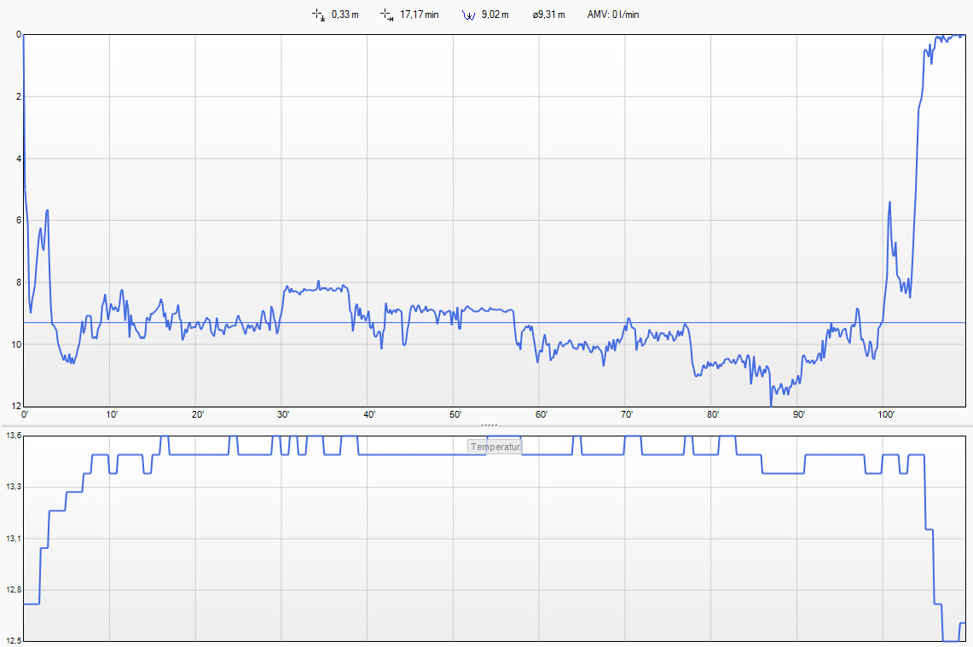
Task: Click the cursor time crosshair icon
Action: pyautogui.click(x=387, y=14)
